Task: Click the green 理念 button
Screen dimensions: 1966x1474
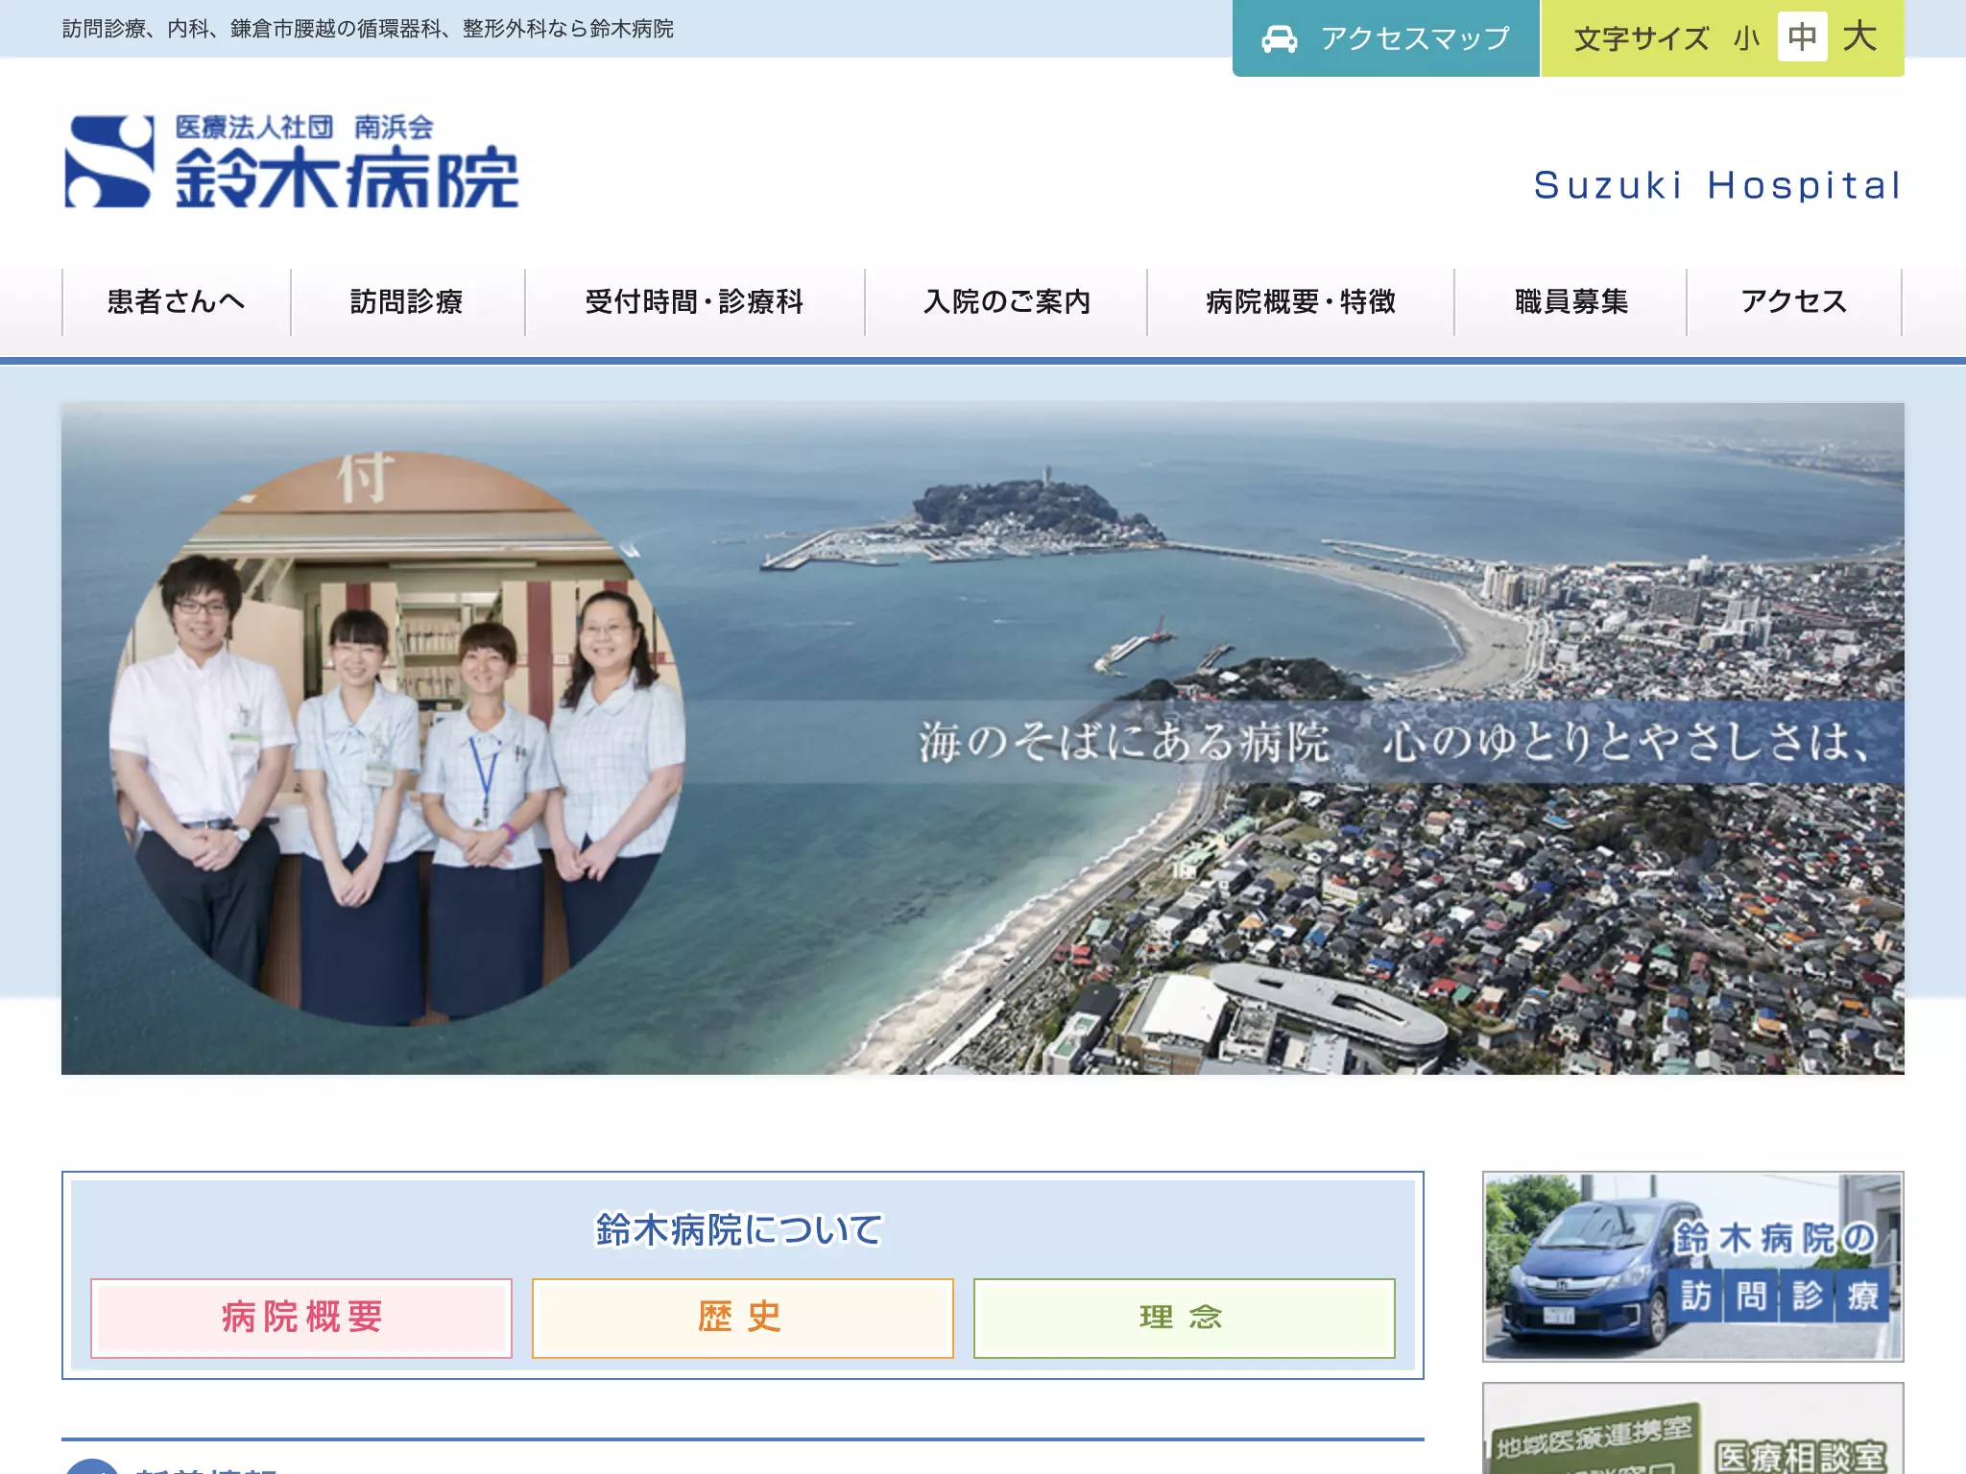Action: (x=1185, y=1318)
